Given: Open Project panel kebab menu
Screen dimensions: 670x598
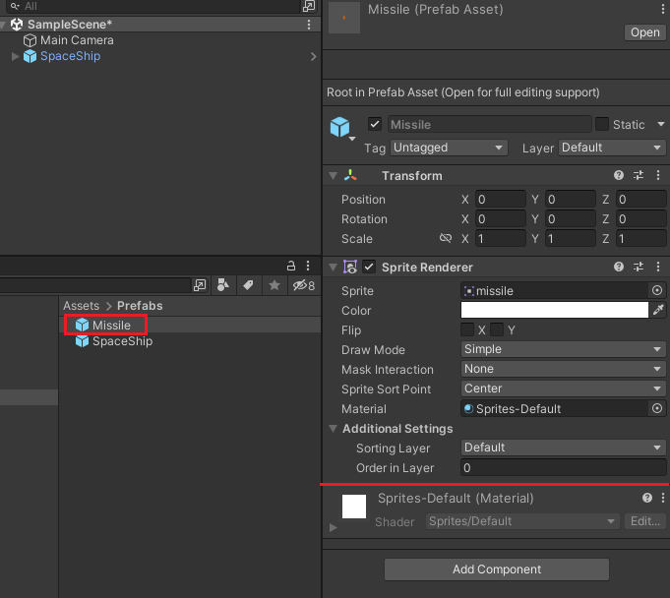Looking at the screenshot, I should [308, 266].
